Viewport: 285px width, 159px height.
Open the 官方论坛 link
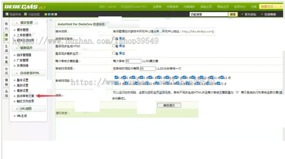click(250, 14)
